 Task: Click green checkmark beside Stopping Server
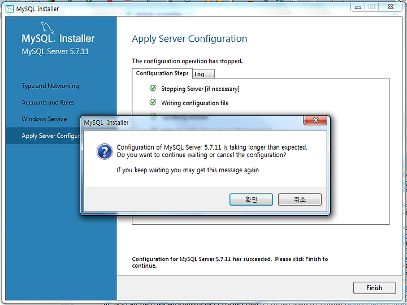[x=153, y=88]
